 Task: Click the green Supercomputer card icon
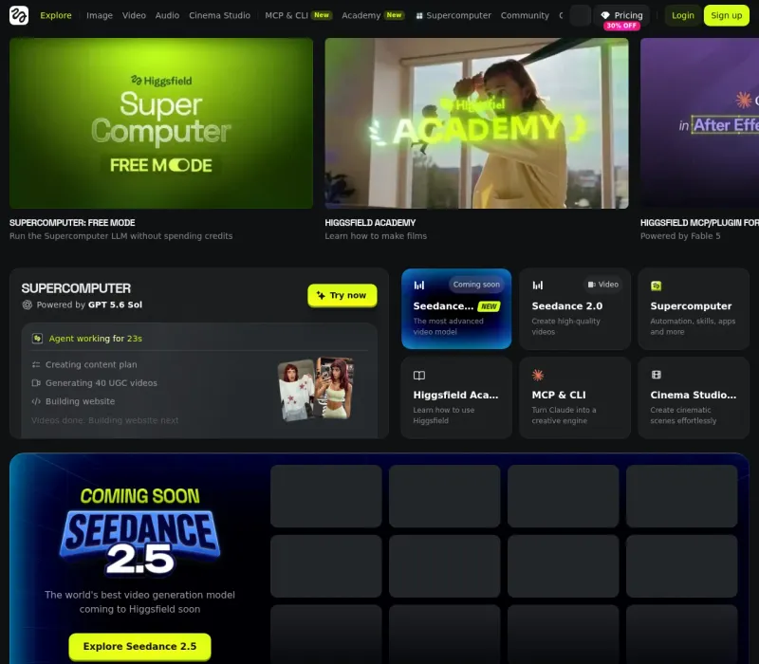656,286
